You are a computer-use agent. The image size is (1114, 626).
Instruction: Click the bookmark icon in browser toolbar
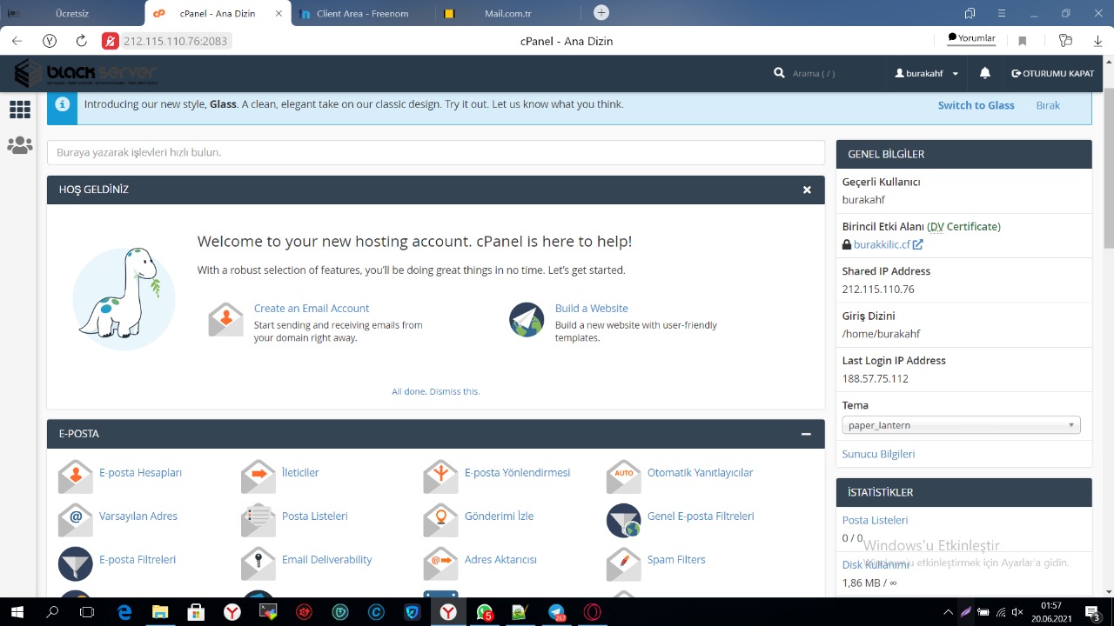1023,41
